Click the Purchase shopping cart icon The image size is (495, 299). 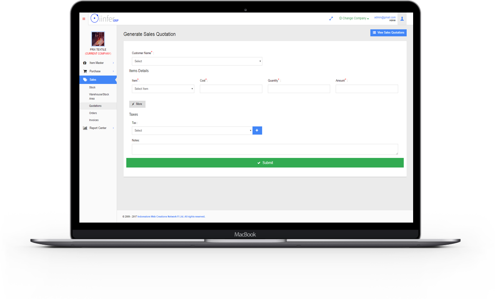(85, 71)
